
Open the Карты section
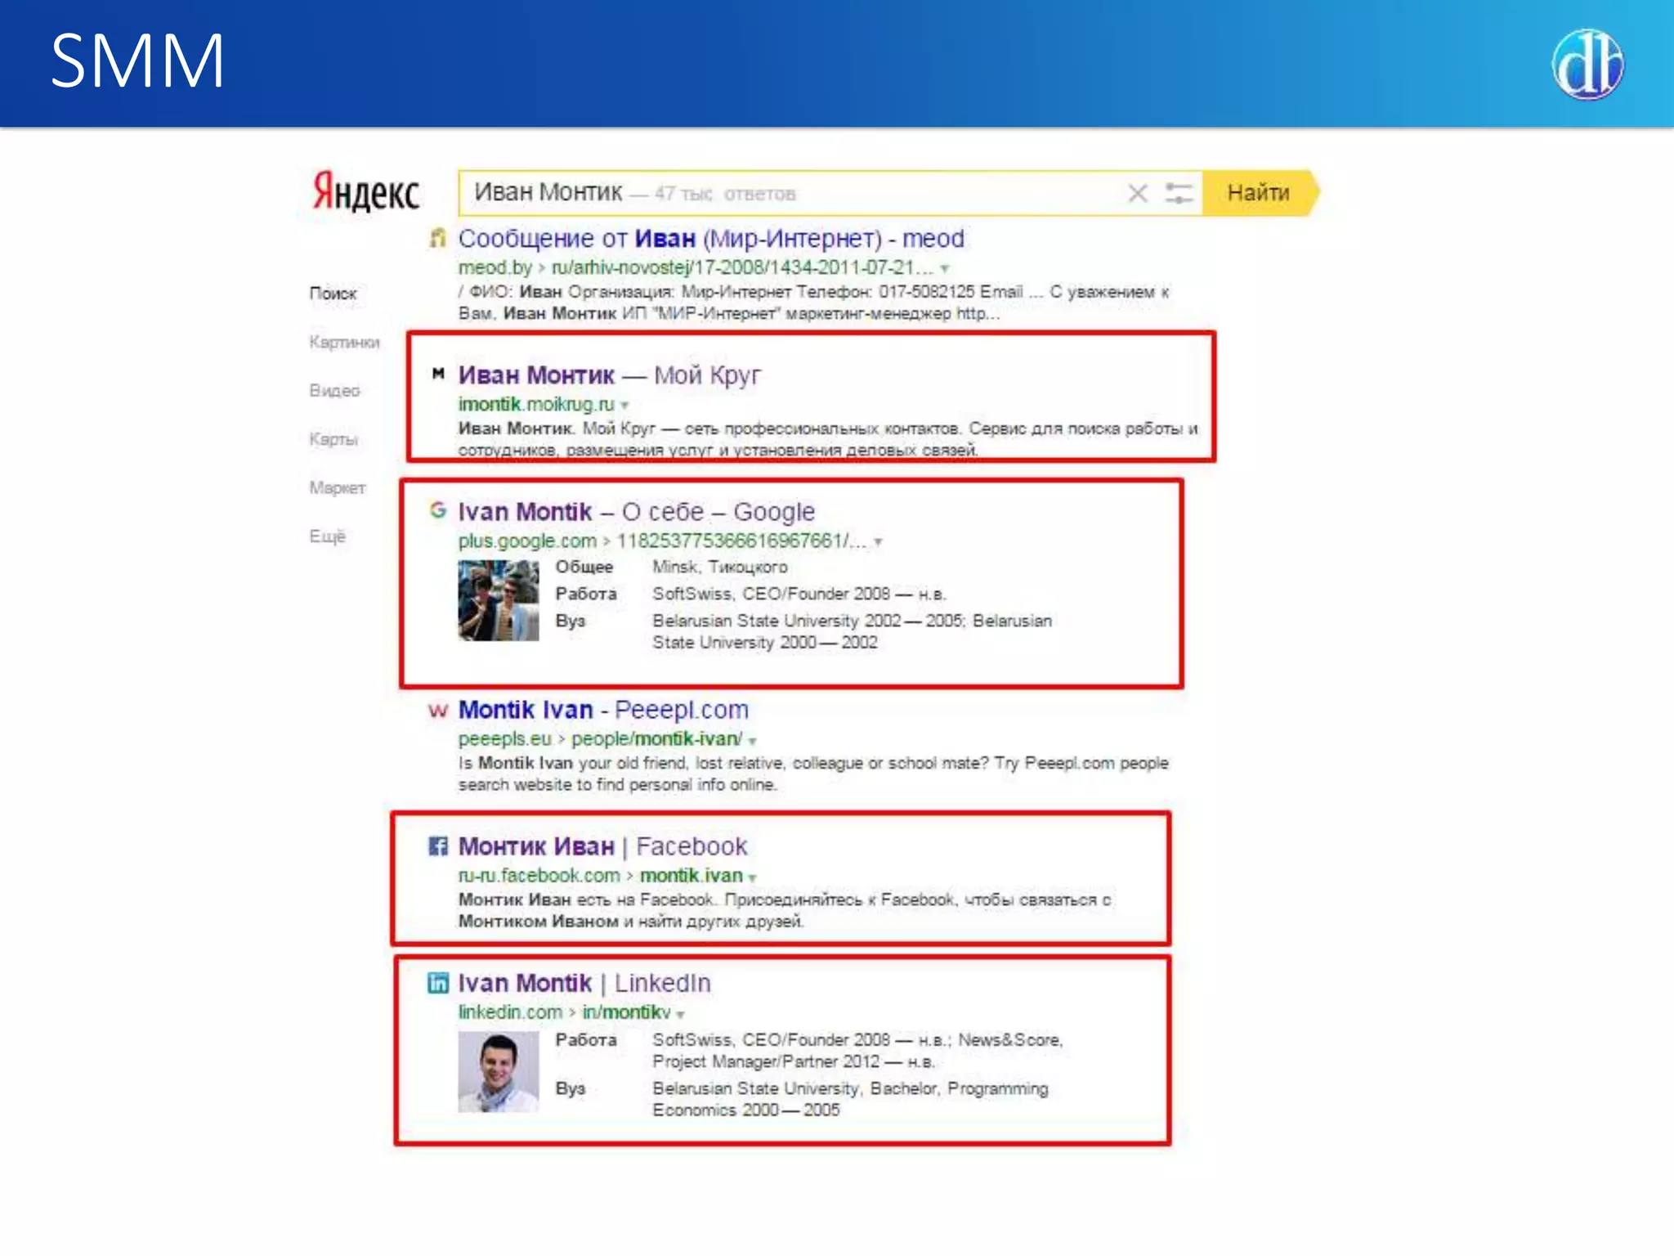(x=333, y=439)
